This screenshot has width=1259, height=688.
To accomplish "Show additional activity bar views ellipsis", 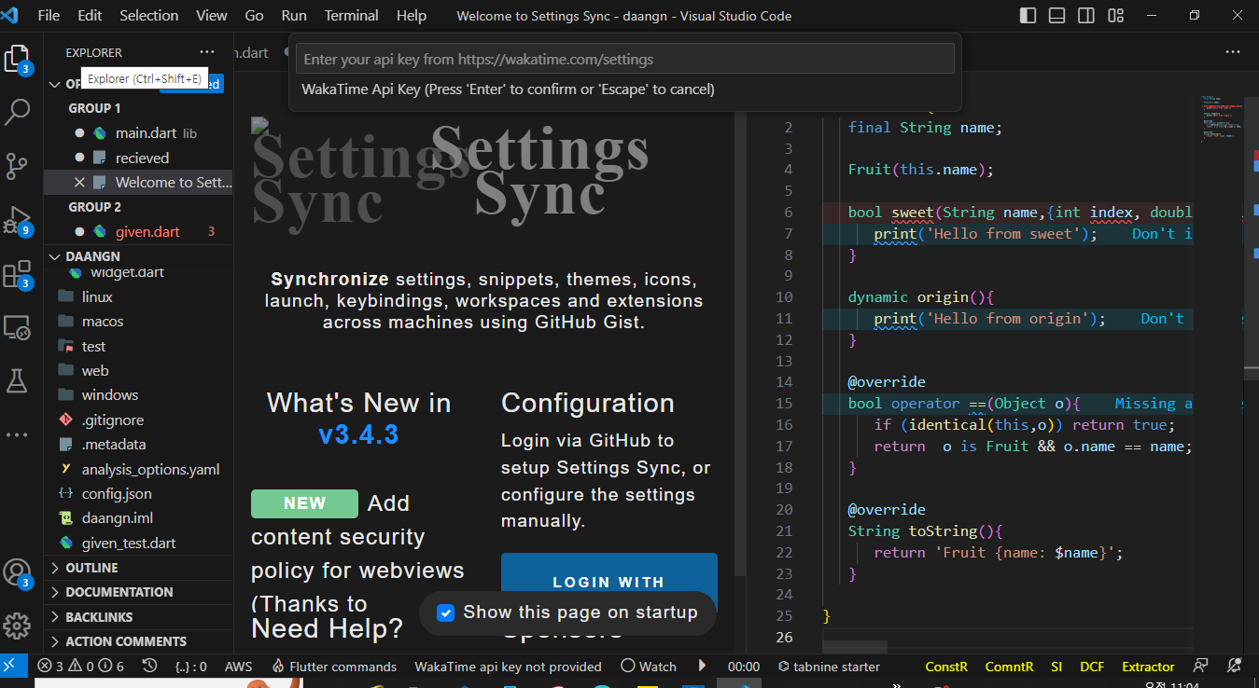I will click(x=18, y=434).
